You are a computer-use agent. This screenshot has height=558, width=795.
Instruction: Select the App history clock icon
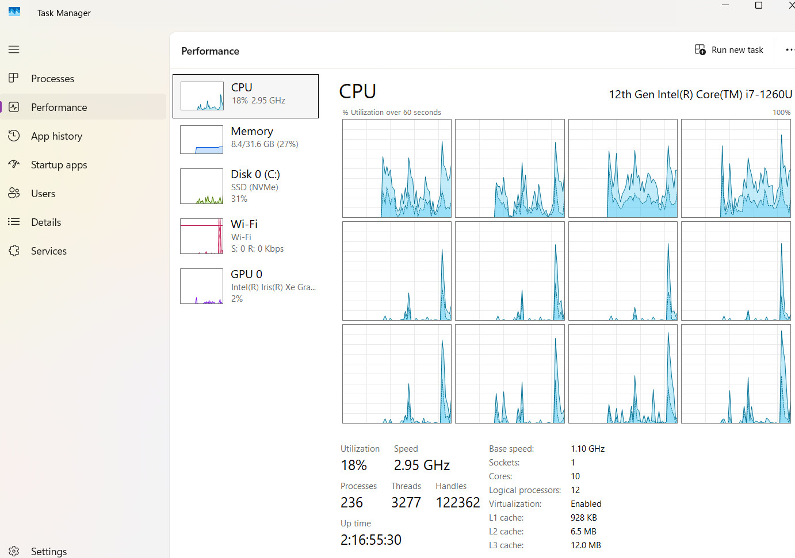(14, 136)
